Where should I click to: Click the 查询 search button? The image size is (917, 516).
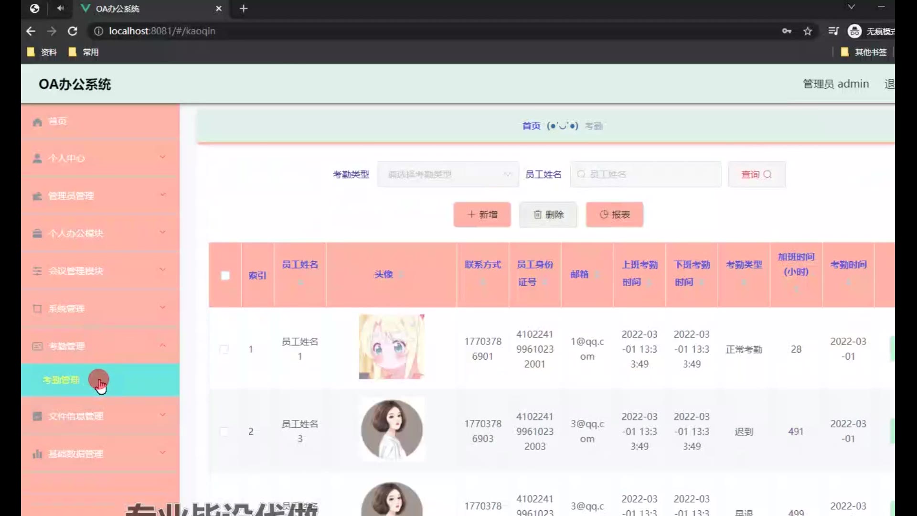coord(757,174)
